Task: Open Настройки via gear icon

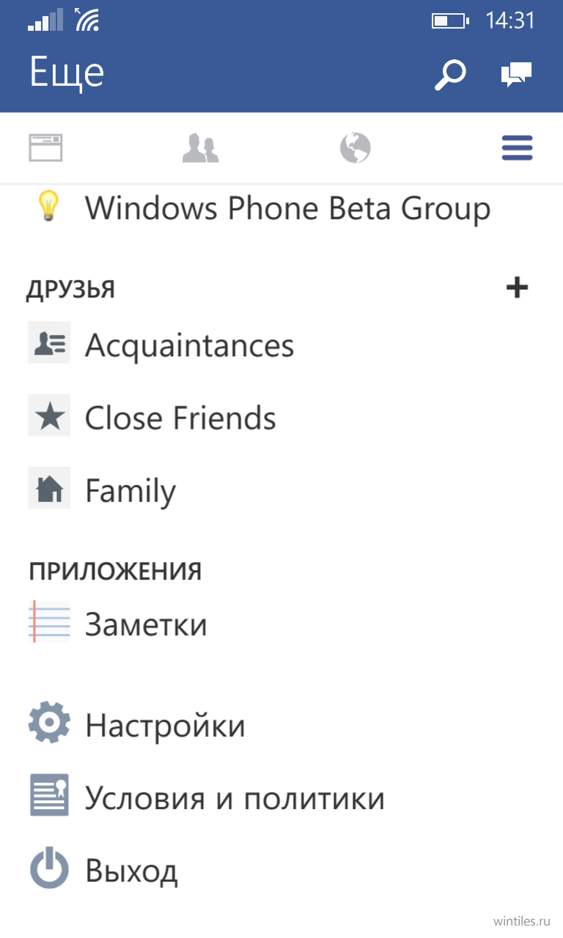Action: click(49, 723)
